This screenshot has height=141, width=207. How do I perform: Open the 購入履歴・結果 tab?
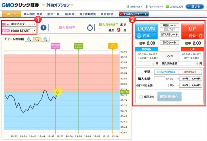click(x=33, y=14)
